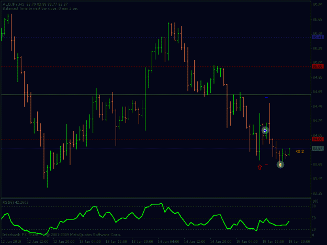Viewport: 327px width, 245px height.
Task: Click the RSI scale value 100
Action: click(x=315, y=201)
